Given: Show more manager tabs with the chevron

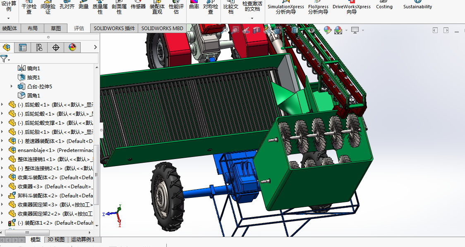Looking at the screenshot, I should click(x=95, y=47).
